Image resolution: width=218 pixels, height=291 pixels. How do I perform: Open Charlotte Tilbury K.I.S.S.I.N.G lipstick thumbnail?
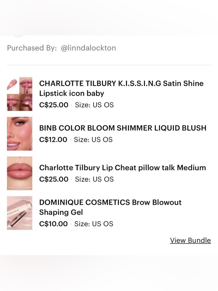[x=20, y=94]
